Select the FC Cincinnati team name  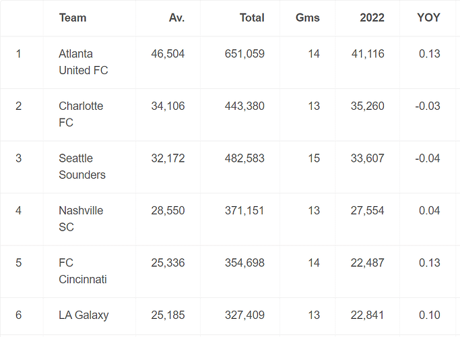point(83,271)
